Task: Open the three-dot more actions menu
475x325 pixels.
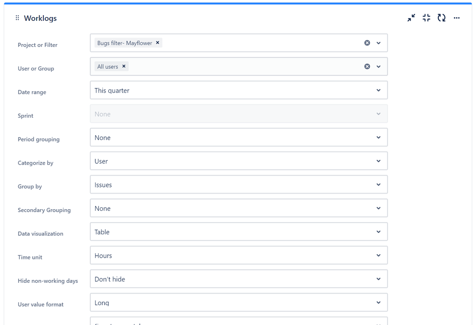Action: (456, 18)
